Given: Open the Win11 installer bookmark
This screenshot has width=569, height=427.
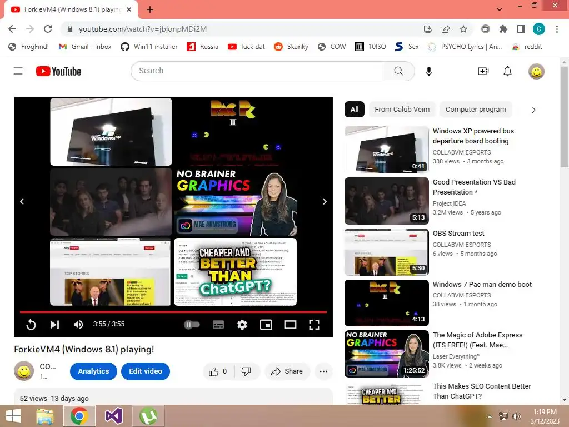Looking at the screenshot, I should [x=149, y=47].
